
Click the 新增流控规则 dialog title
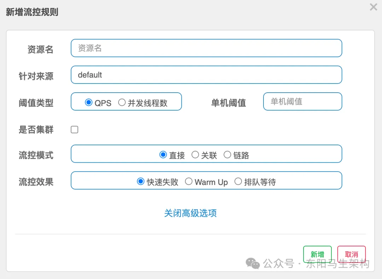[32, 12]
